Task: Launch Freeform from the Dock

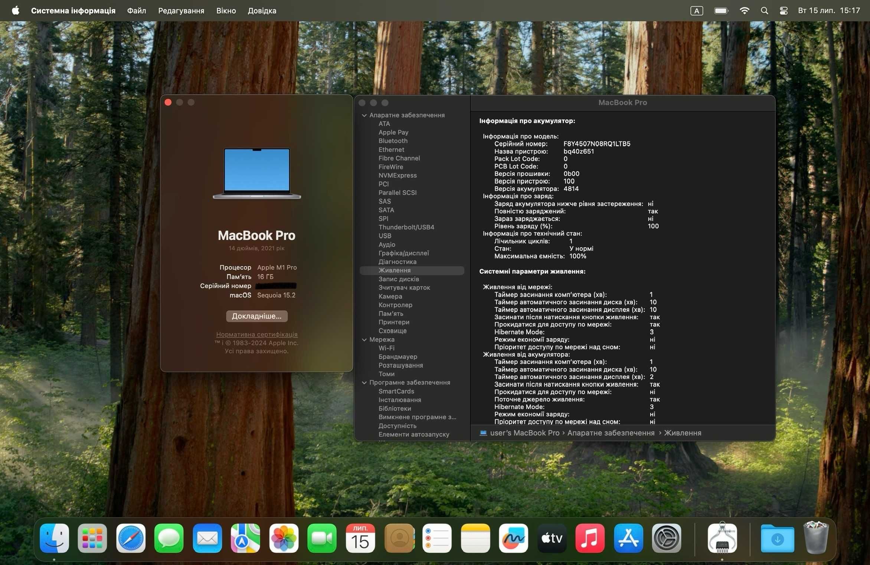Action: click(514, 538)
